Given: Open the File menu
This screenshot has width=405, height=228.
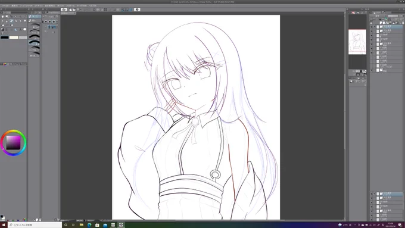Looking at the screenshot, I should tap(5, 5).
